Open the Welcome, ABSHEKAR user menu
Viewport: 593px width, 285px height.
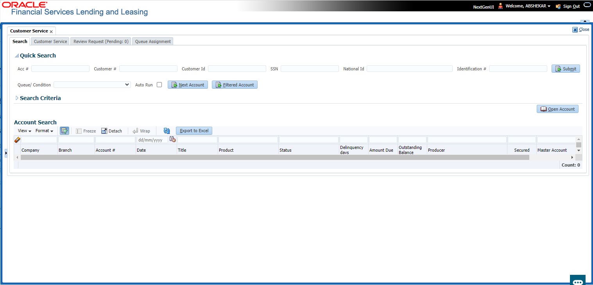528,6
